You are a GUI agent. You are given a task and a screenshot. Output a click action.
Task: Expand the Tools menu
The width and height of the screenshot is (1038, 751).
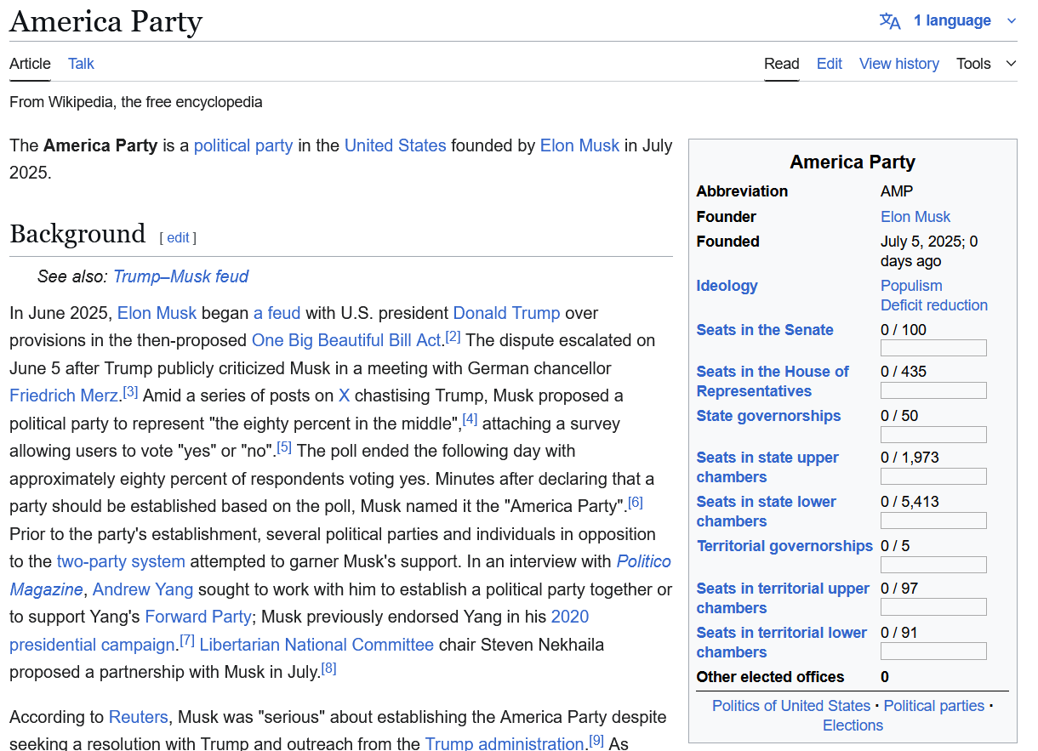click(986, 64)
